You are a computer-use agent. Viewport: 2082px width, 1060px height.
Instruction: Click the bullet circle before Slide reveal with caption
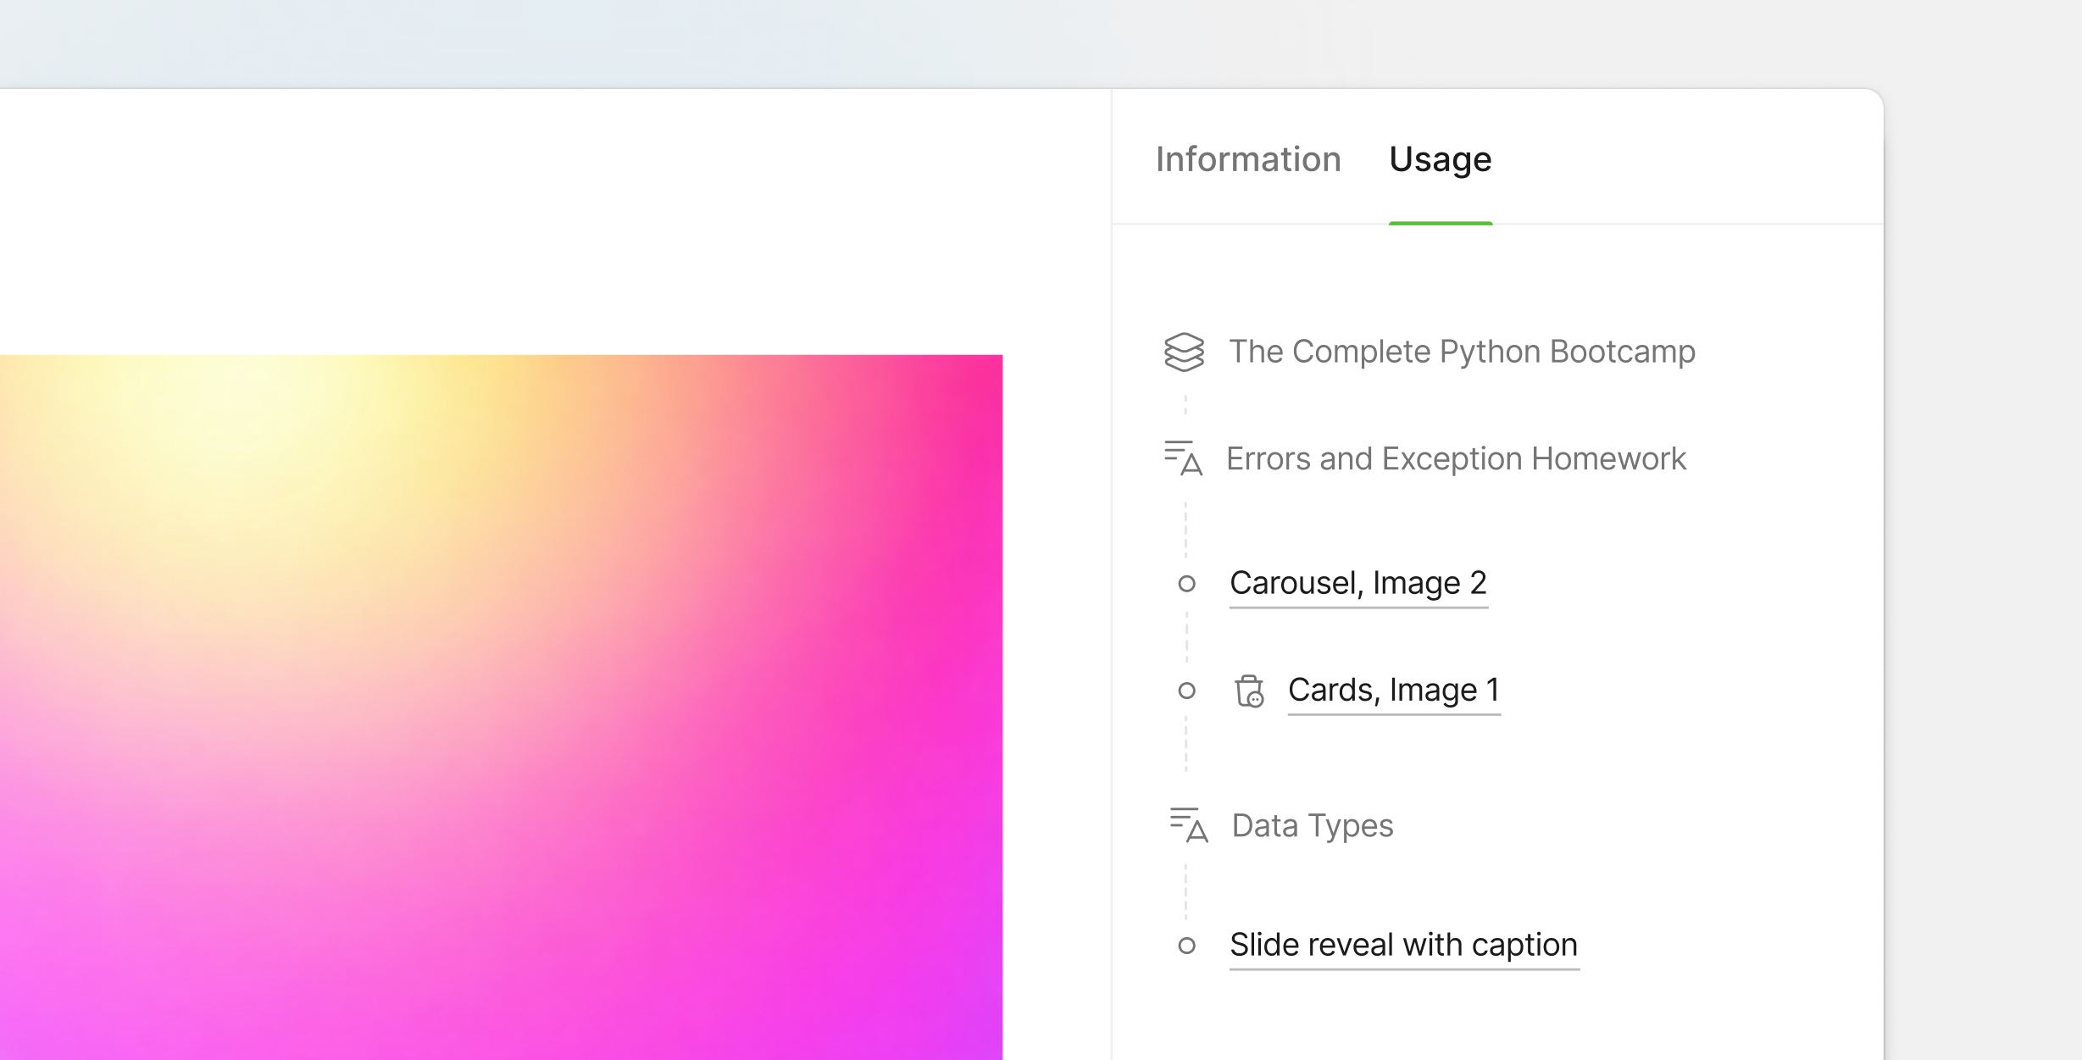[x=1186, y=946]
